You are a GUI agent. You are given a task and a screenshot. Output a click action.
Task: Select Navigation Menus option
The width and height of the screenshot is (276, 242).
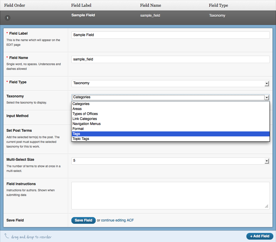(170, 124)
